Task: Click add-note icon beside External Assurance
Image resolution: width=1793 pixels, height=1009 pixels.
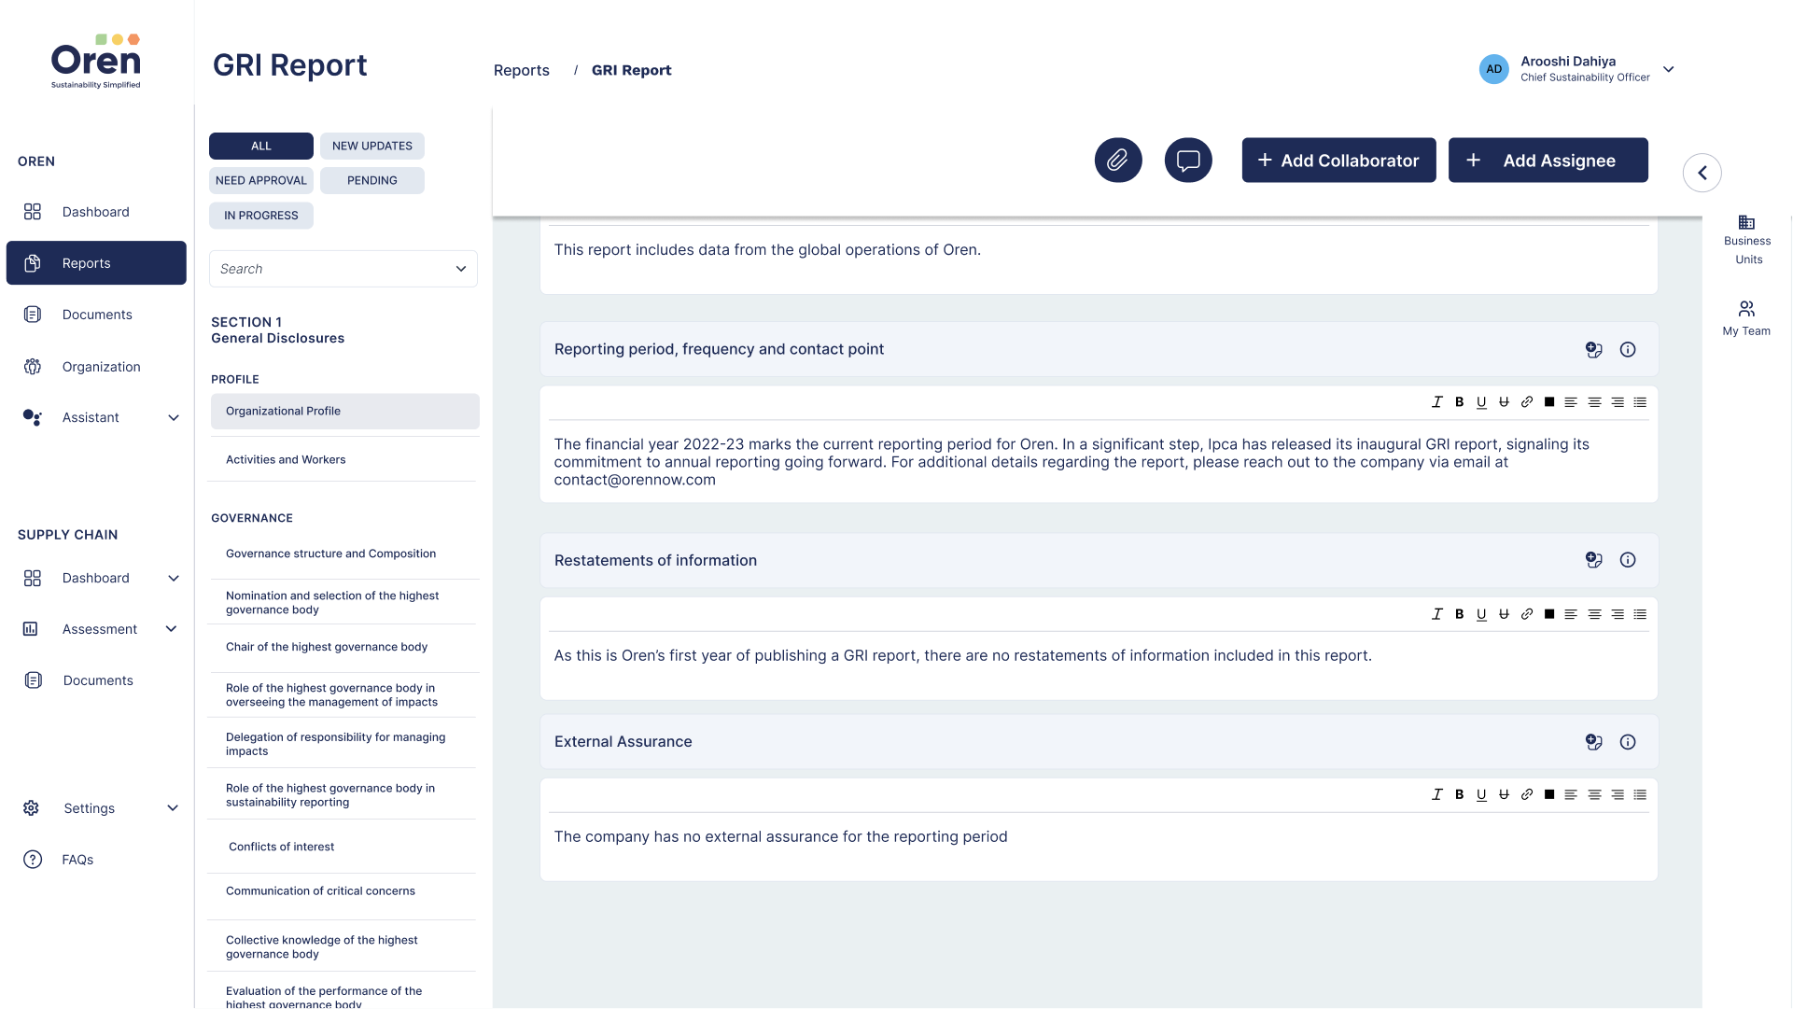Action: 1594,742
